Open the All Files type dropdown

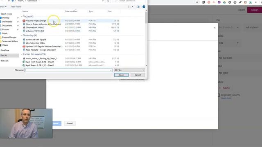[129, 70]
